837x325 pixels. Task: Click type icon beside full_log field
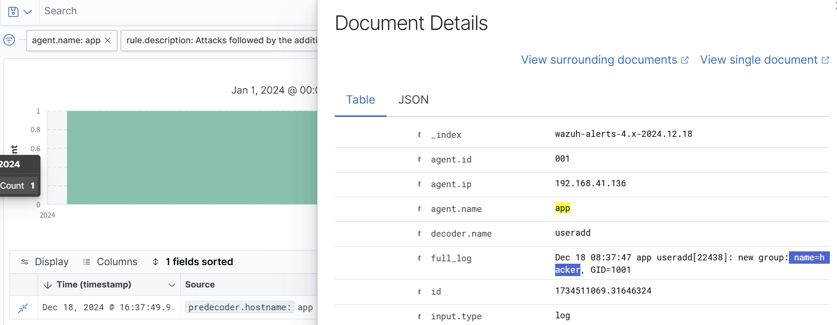click(x=419, y=258)
